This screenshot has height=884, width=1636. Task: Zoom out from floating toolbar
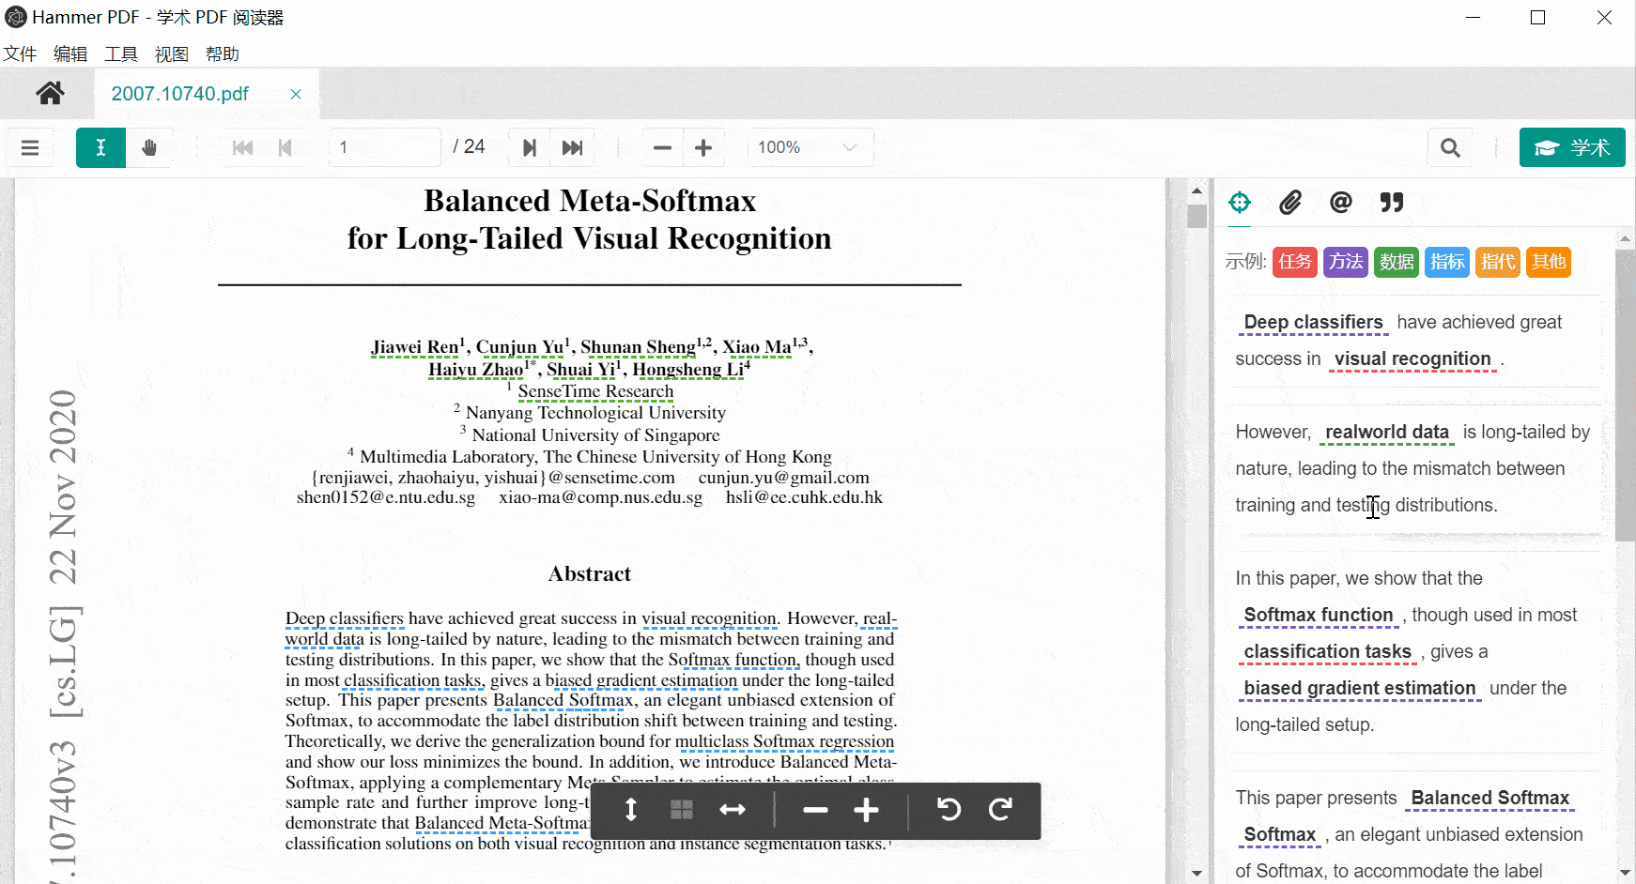(815, 810)
